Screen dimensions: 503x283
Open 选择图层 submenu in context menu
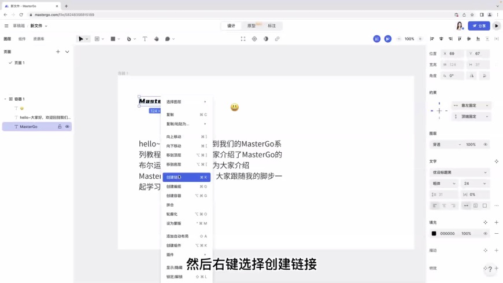(x=186, y=102)
